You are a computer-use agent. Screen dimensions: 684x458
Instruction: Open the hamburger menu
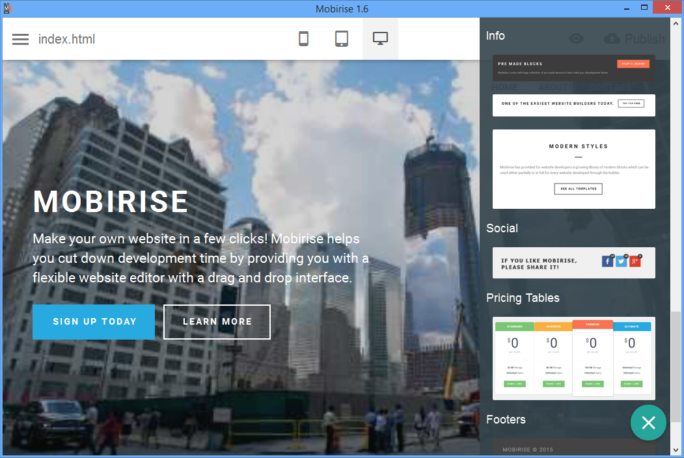21,39
